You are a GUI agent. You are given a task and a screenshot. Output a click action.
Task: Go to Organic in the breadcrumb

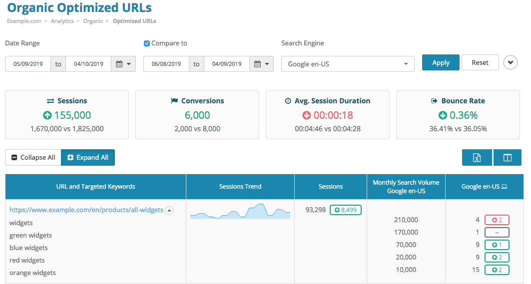(93, 21)
